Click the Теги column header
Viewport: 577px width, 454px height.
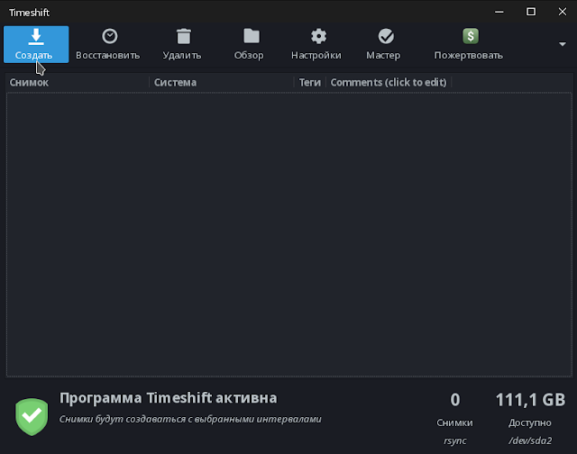pyautogui.click(x=310, y=82)
